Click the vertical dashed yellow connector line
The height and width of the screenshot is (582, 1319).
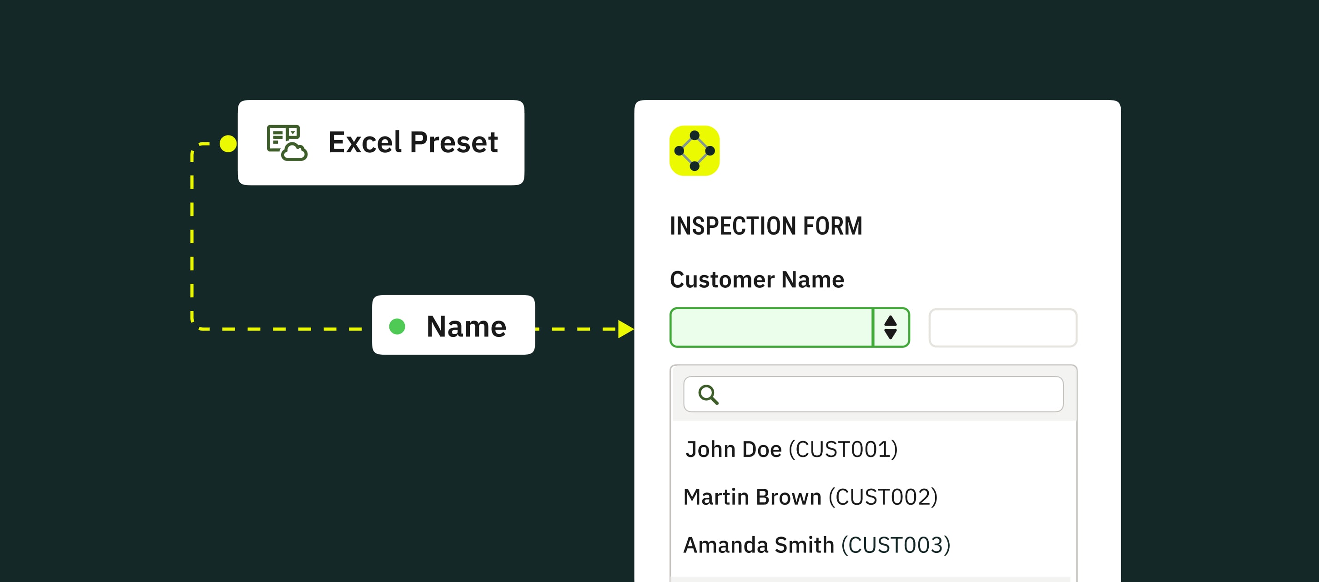pos(192,236)
